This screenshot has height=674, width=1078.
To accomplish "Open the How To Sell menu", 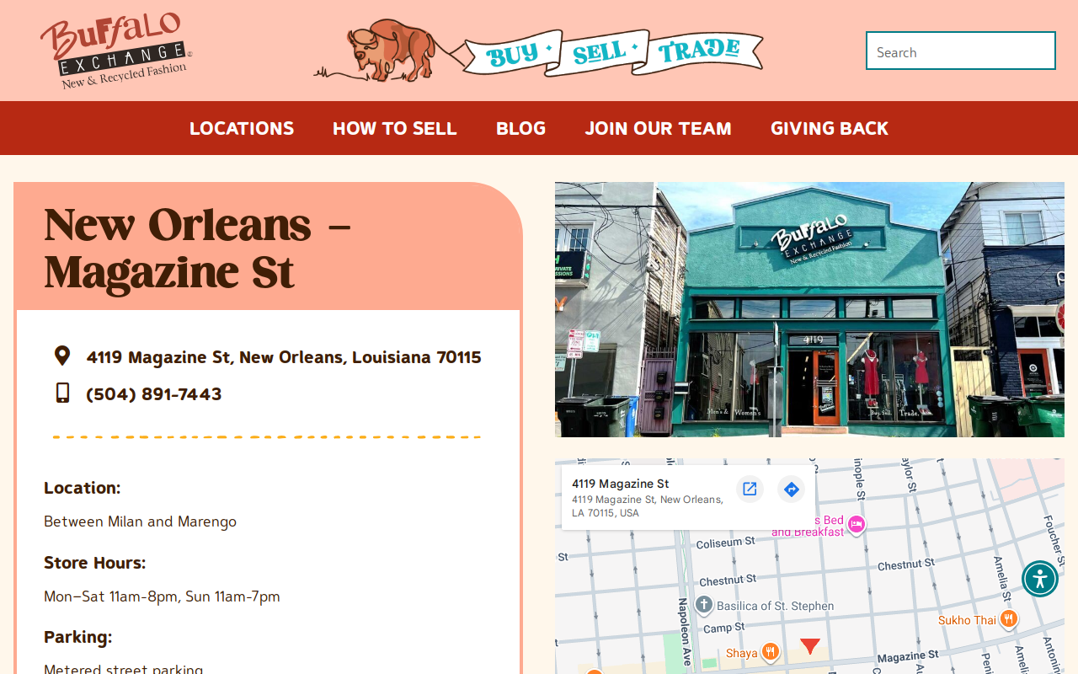I will pos(394,128).
